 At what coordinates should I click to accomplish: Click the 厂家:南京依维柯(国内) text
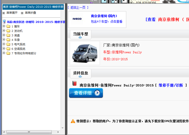[x=121, y=45]
